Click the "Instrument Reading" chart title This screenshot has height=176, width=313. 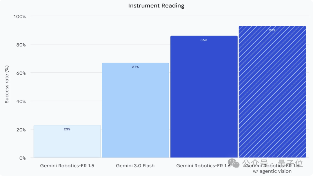156,6
